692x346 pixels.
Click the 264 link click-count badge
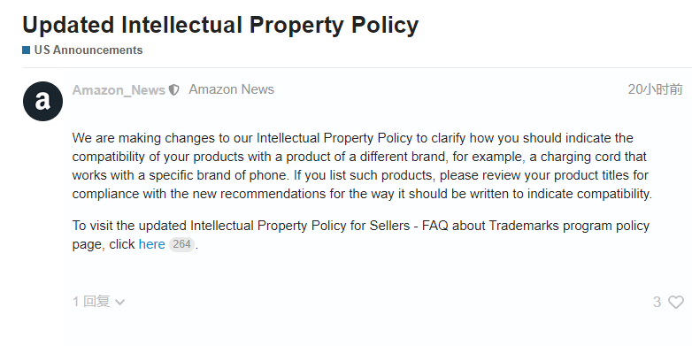(x=181, y=244)
